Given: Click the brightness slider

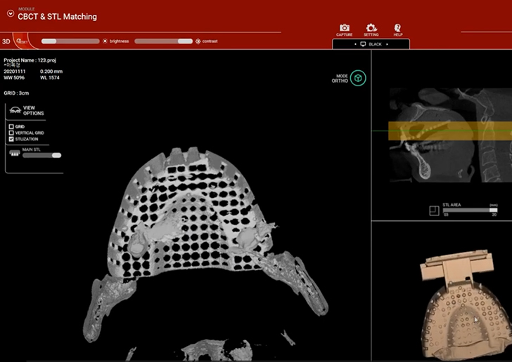Looking at the screenshot, I should pos(70,41).
